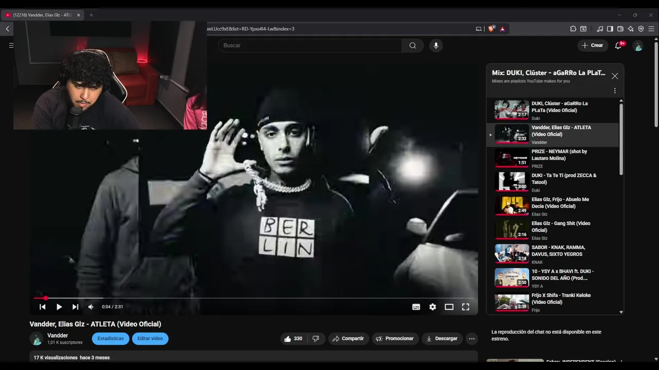The image size is (659, 370).
Task: Click the Promocionar button
Action: pyautogui.click(x=395, y=339)
